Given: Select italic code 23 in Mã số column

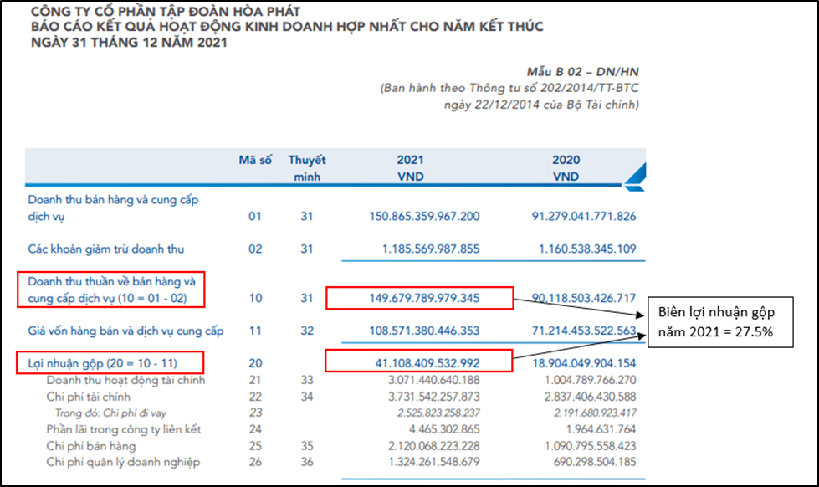Looking at the screenshot, I should 255,413.
